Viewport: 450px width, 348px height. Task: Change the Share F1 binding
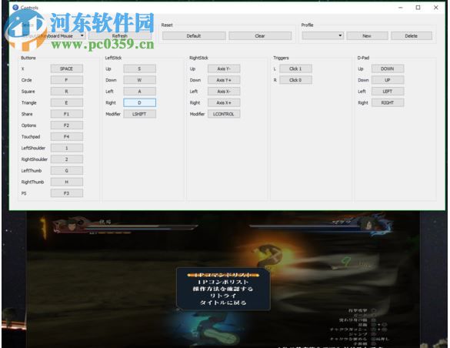[67, 114]
